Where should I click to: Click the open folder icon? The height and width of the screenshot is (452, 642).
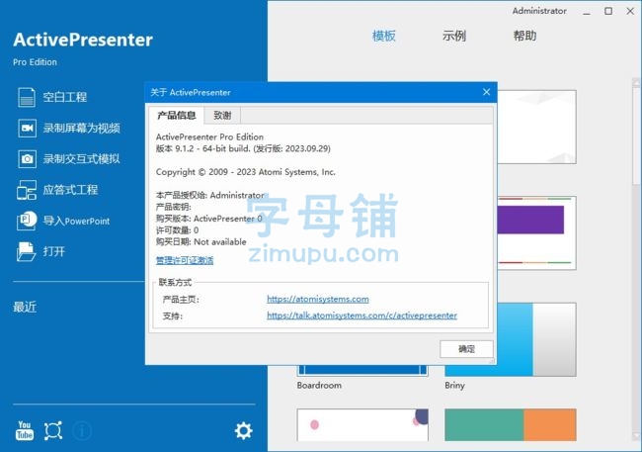pyautogui.click(x=27, y=251)
